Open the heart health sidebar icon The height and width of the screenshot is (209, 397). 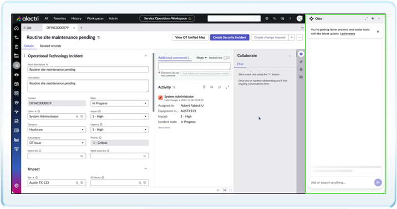coord(17,149)
